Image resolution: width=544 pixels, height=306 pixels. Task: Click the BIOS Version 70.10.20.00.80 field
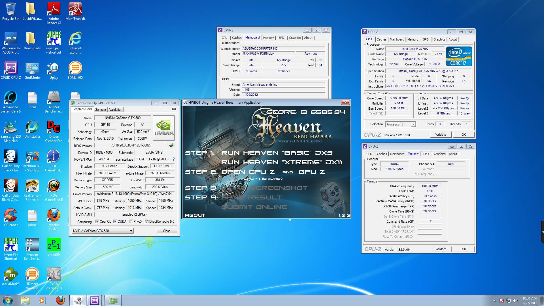[131, 145]
